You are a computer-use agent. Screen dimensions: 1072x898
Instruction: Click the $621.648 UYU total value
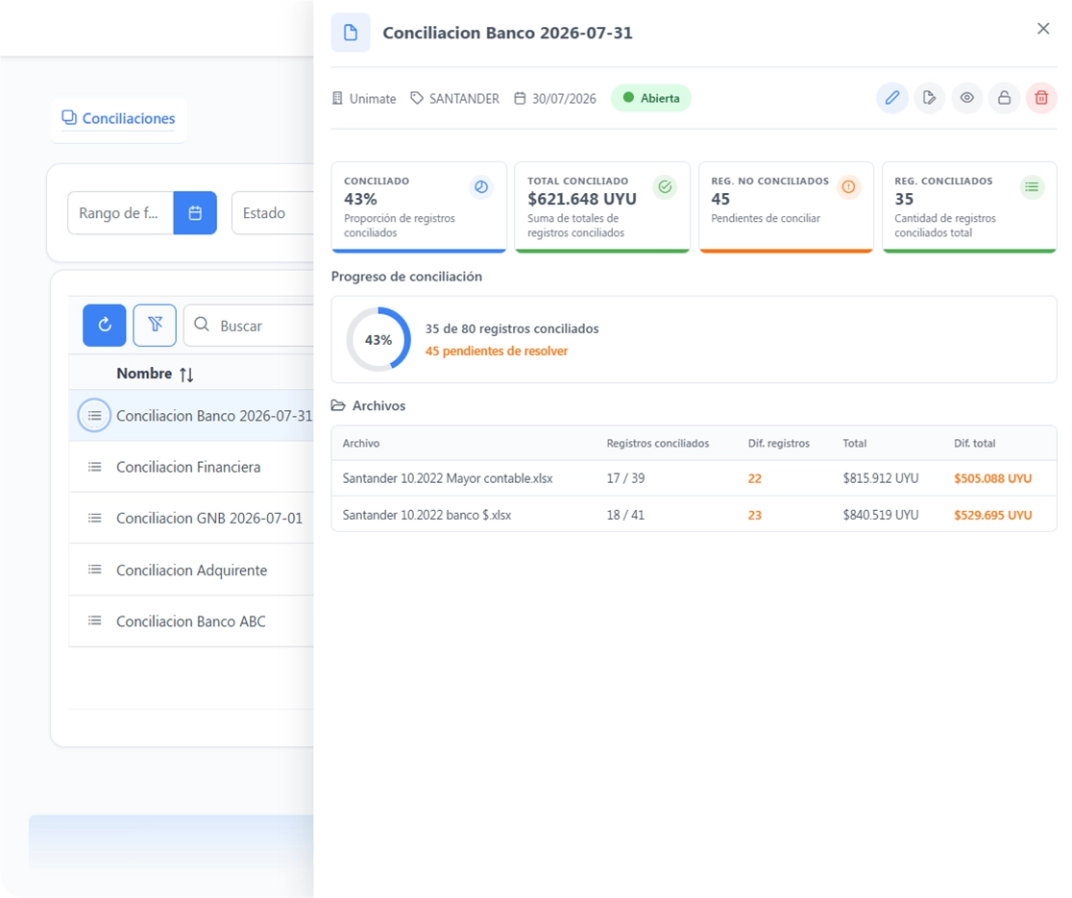pos(582,199)
